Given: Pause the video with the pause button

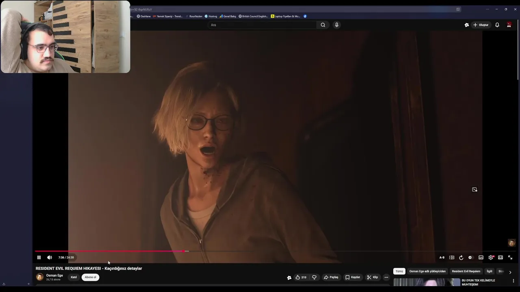Looking at the screenshot, I should coord(39,258).
